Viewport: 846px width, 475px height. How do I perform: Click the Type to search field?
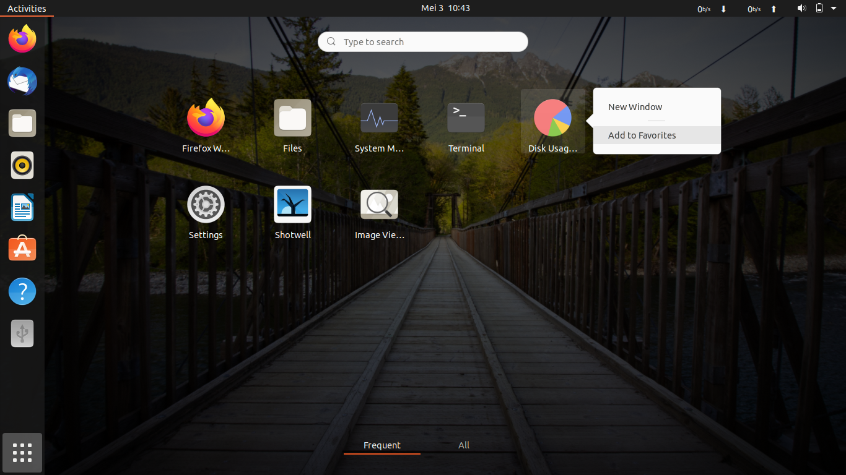(422, 41)
